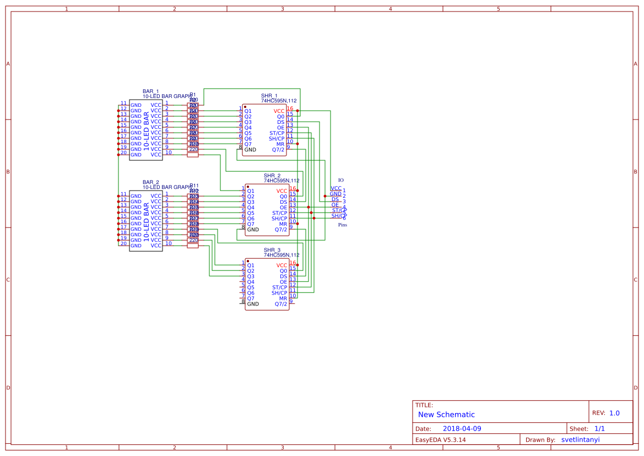Screen dimensions: 644x456
Task: Click the VCC pin label on SHR_1
Action: pyautogui.click(x=279, y=110)
